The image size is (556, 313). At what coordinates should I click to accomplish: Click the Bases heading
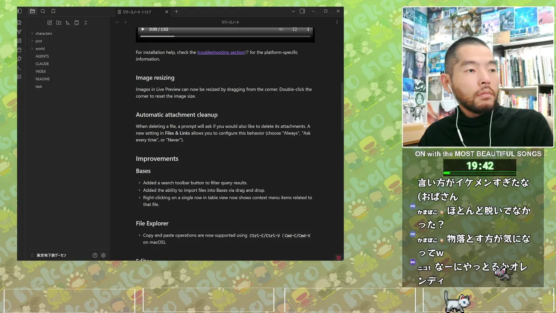click(x=143, y=171)
